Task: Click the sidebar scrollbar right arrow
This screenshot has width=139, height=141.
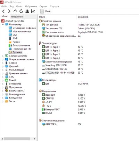Action: (34, 139)
